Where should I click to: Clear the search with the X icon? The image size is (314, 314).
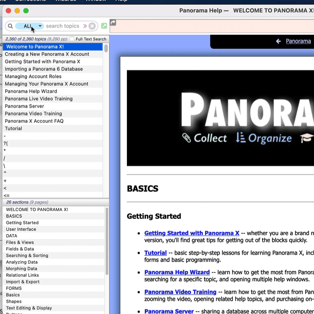tap(92, 26)
